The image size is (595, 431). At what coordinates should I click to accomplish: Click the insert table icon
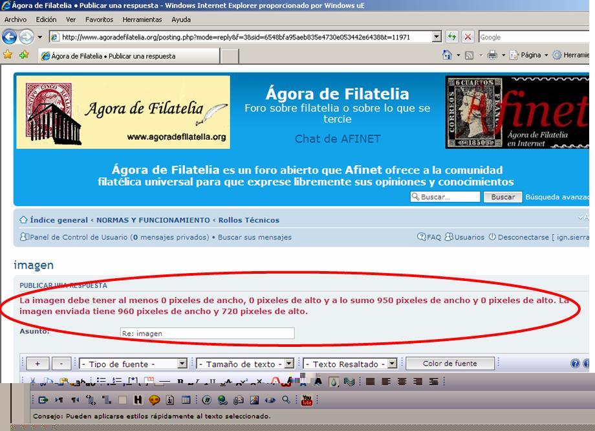186,400
